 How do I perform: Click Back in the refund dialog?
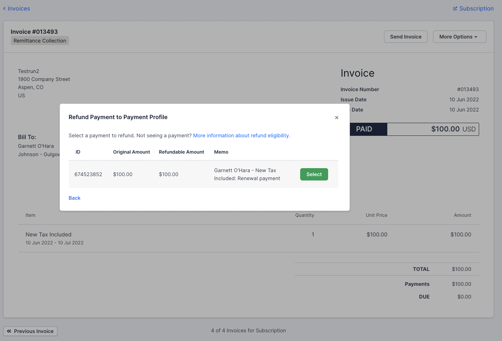[x=74, y=198]
